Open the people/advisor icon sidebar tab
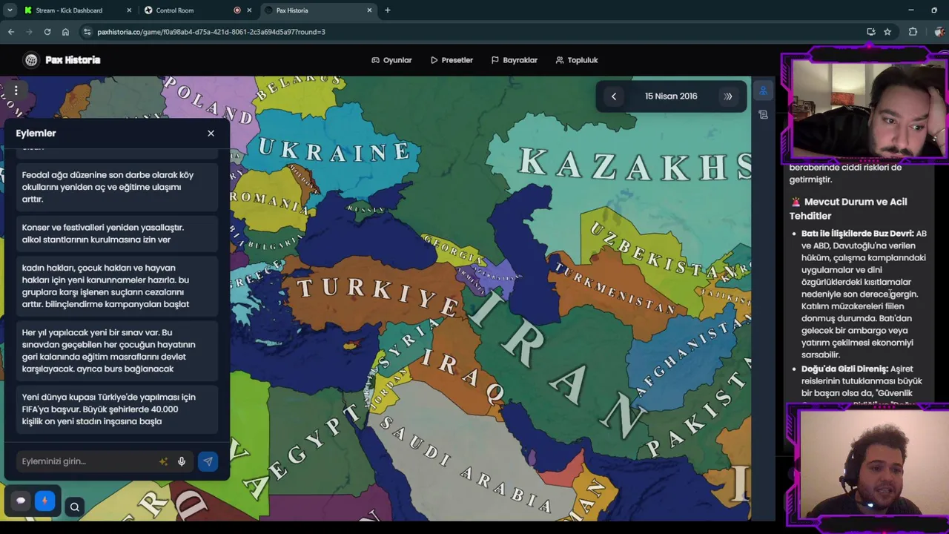 763,90
